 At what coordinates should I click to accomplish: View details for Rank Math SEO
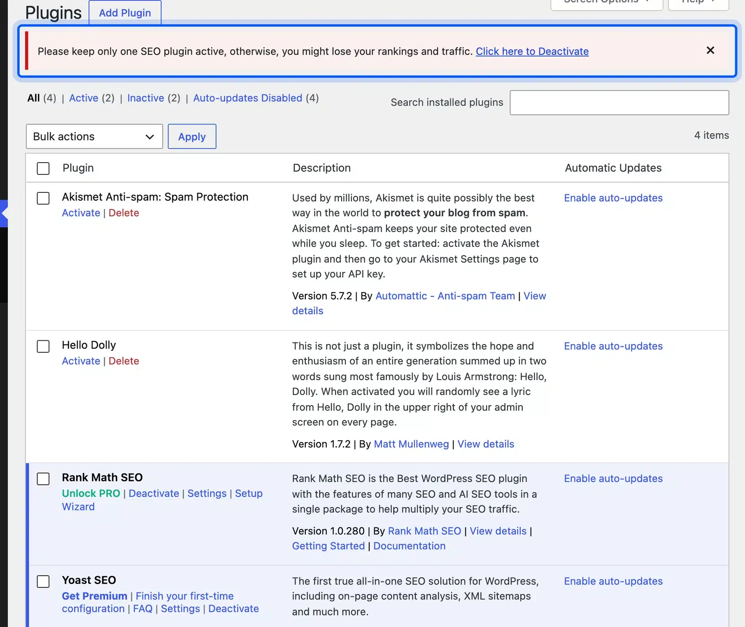point(498,531)
